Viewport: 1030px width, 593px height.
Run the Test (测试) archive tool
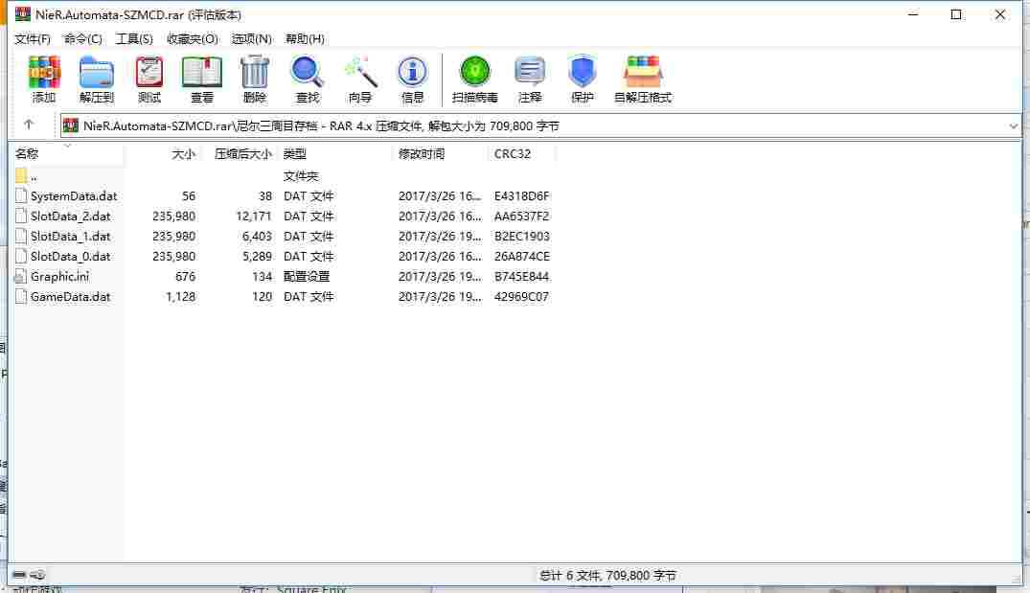coord(149,79)
